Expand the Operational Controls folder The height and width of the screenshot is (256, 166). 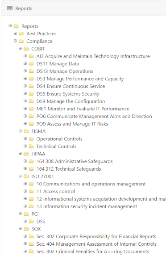coord(25,138)
